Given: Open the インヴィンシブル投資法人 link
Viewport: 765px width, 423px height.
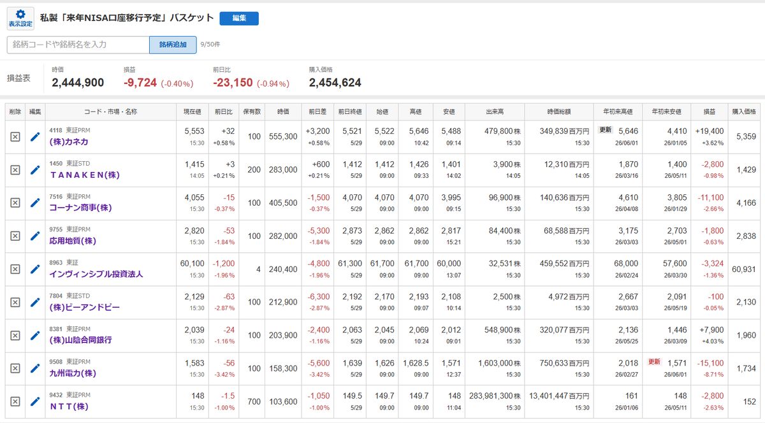Looking at the screenshot, I should [x=96, y=274].
